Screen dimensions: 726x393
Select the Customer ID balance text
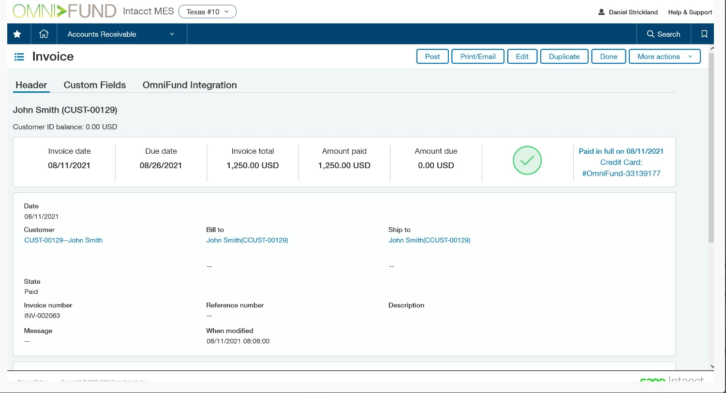click(65, 127)
